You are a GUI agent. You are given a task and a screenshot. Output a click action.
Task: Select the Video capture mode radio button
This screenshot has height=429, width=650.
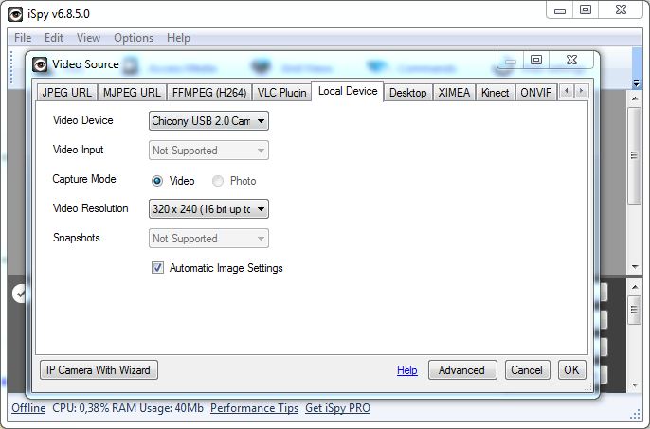[157, 181]
